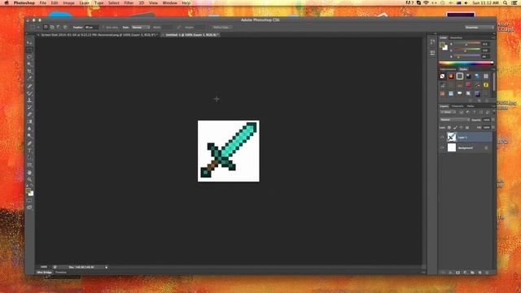This screenshot has height=293, width=521.
Task: Toggle lock position icon
Action: coord(462,128)
